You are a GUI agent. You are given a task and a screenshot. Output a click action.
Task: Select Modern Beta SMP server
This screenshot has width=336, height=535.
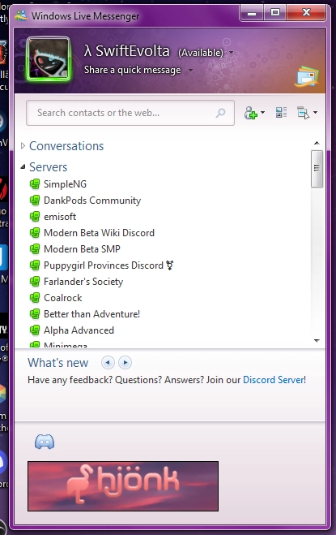click(x=82, y=249)
